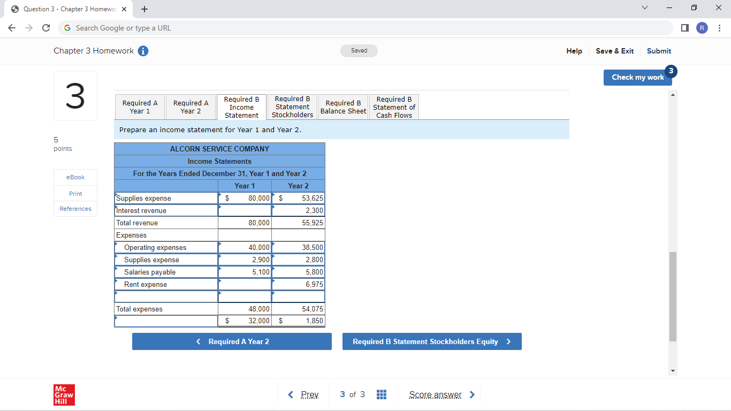This screenshot has height=411, width=731.
Task: Open the Interest revenue account dropdown
Action: coord(166,211)
